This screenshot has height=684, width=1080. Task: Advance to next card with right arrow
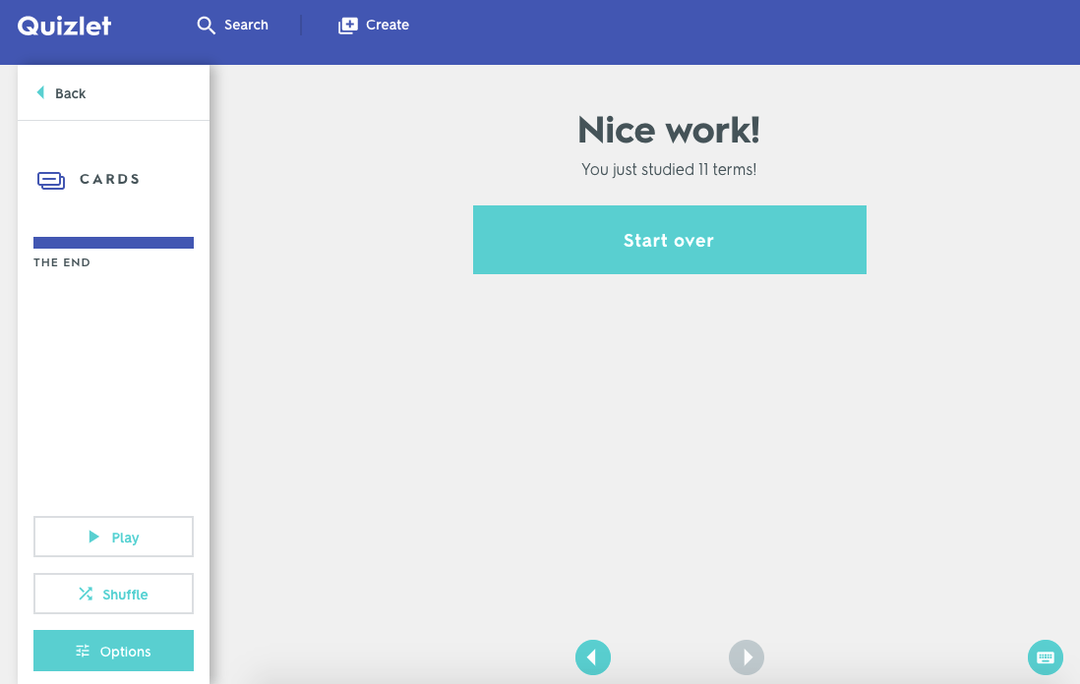(746, 657)
